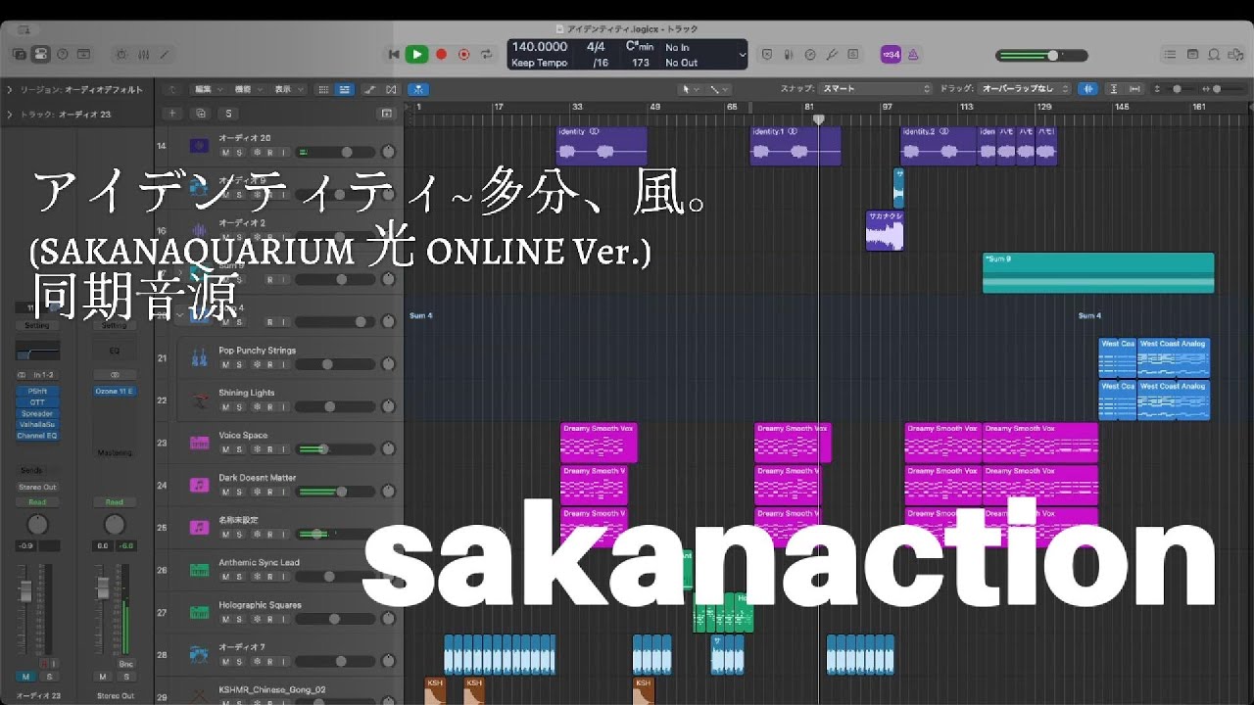The image size is (1254, 705).
Task: Open the pointer tool menu
Action: point(692,89)
